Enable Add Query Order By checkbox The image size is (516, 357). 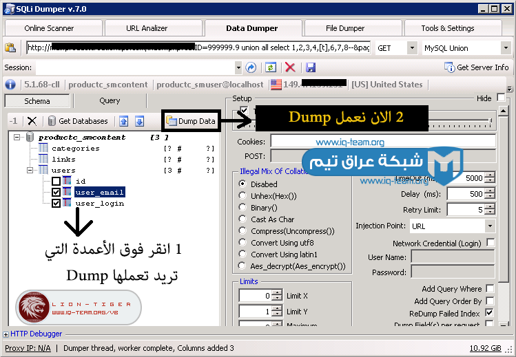[x=490, y=301]
